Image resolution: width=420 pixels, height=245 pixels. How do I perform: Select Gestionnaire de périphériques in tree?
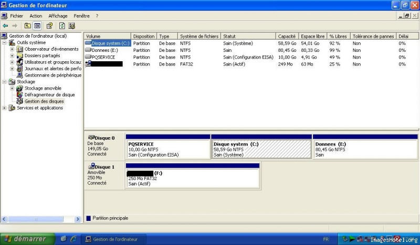pos(52,75)
